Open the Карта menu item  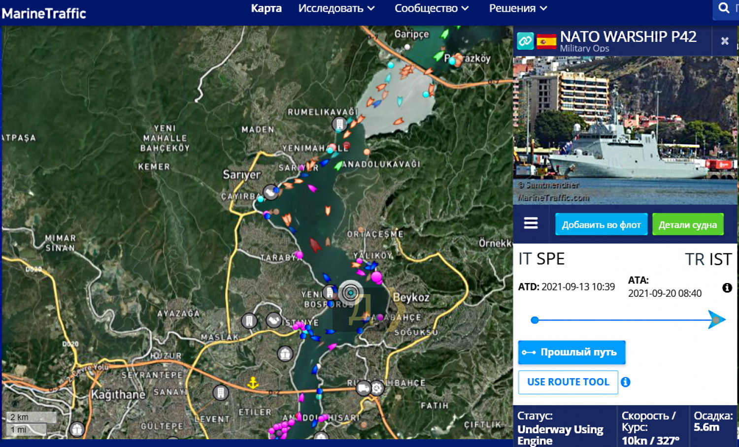click(266, 8)
